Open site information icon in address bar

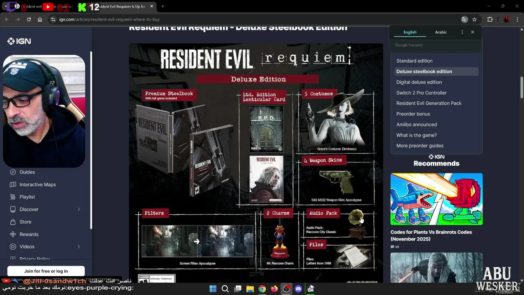[53, 19]
